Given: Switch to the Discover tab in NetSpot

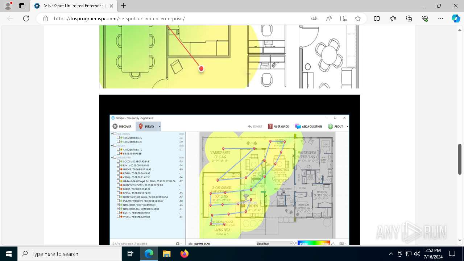Looking at the screenshot, I should click(122, 127).
